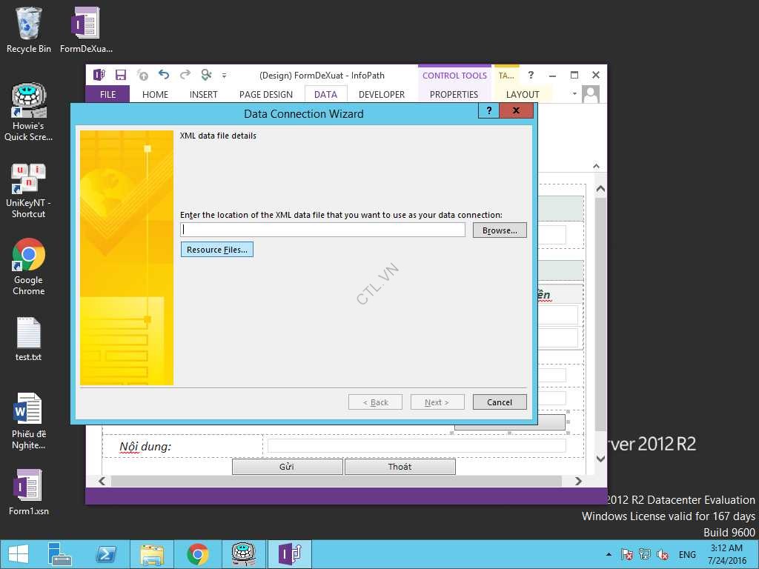Expand the ribbon display options arrow
Viewport: 759px width, 569px height.
pyautogui.click(x=574, y=94)
